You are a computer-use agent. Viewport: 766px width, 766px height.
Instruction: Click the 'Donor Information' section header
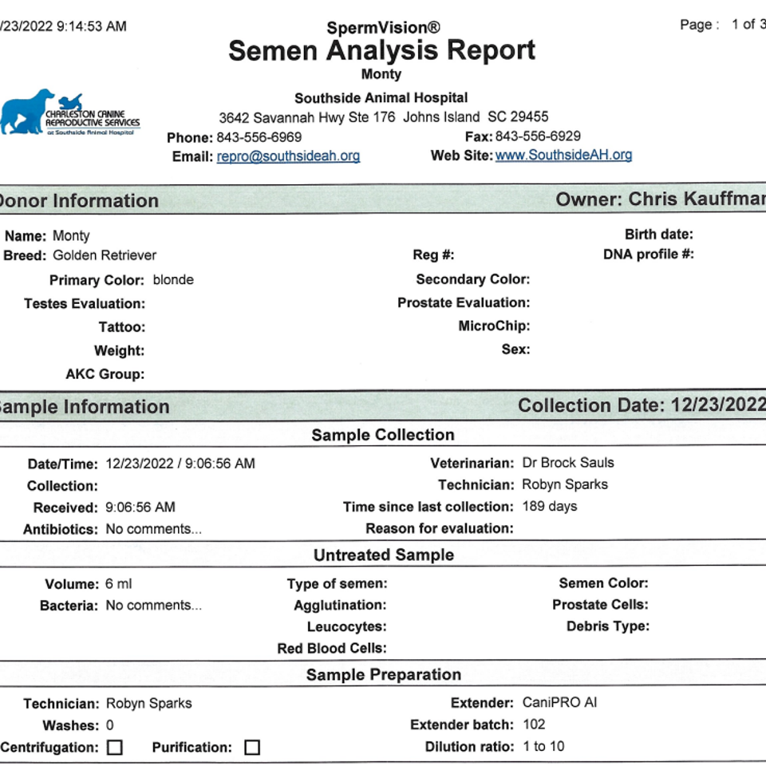coord(79,201)
